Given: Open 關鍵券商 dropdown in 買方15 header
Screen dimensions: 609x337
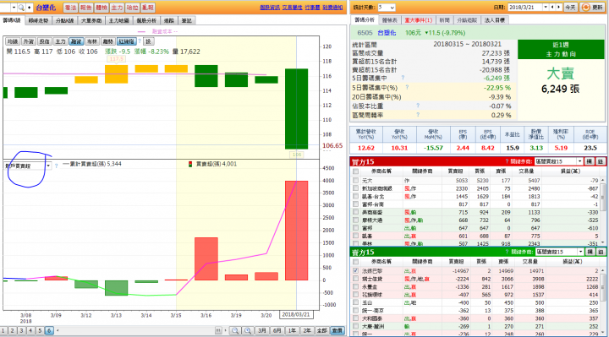Looking at the screenshot, I should click(x=580, y=161).
